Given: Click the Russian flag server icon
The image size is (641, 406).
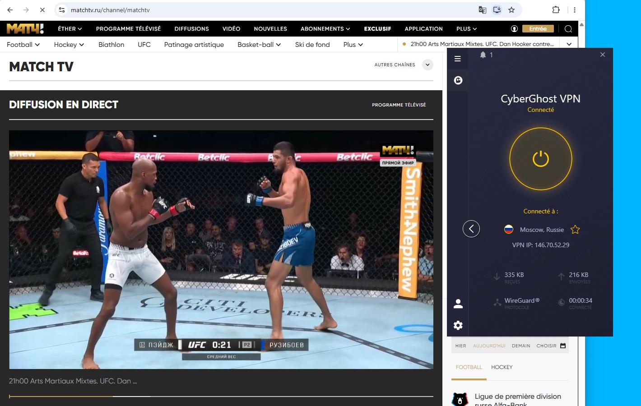Looking at the screenshot, I should (509, 229).
